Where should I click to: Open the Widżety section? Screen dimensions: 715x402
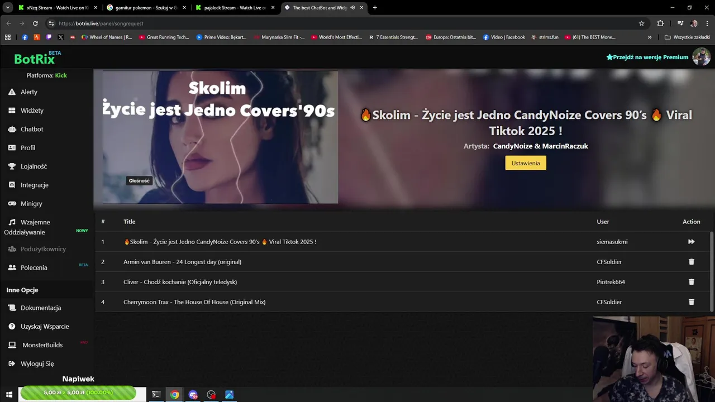pos(26,111)
